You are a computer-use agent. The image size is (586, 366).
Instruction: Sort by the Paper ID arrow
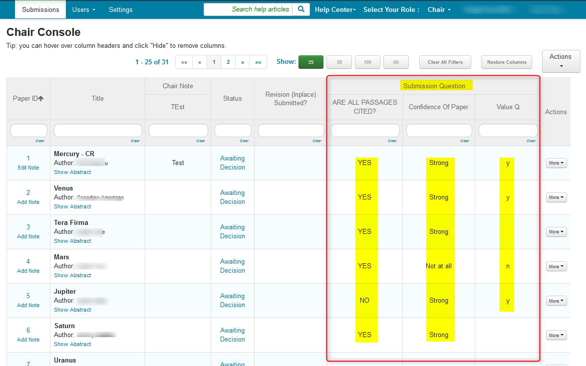[x=41, y=98]
